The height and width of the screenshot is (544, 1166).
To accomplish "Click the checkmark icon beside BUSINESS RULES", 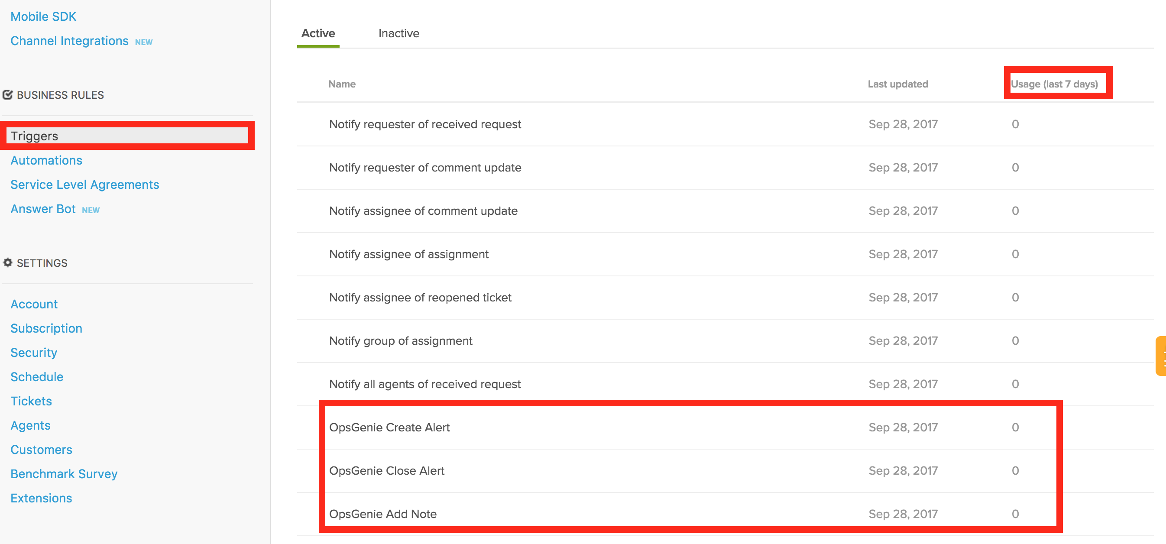I will [x=7, y=94].
